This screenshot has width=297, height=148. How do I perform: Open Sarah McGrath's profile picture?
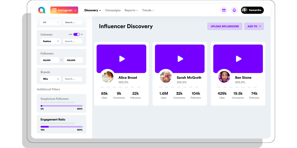[166, 77]
